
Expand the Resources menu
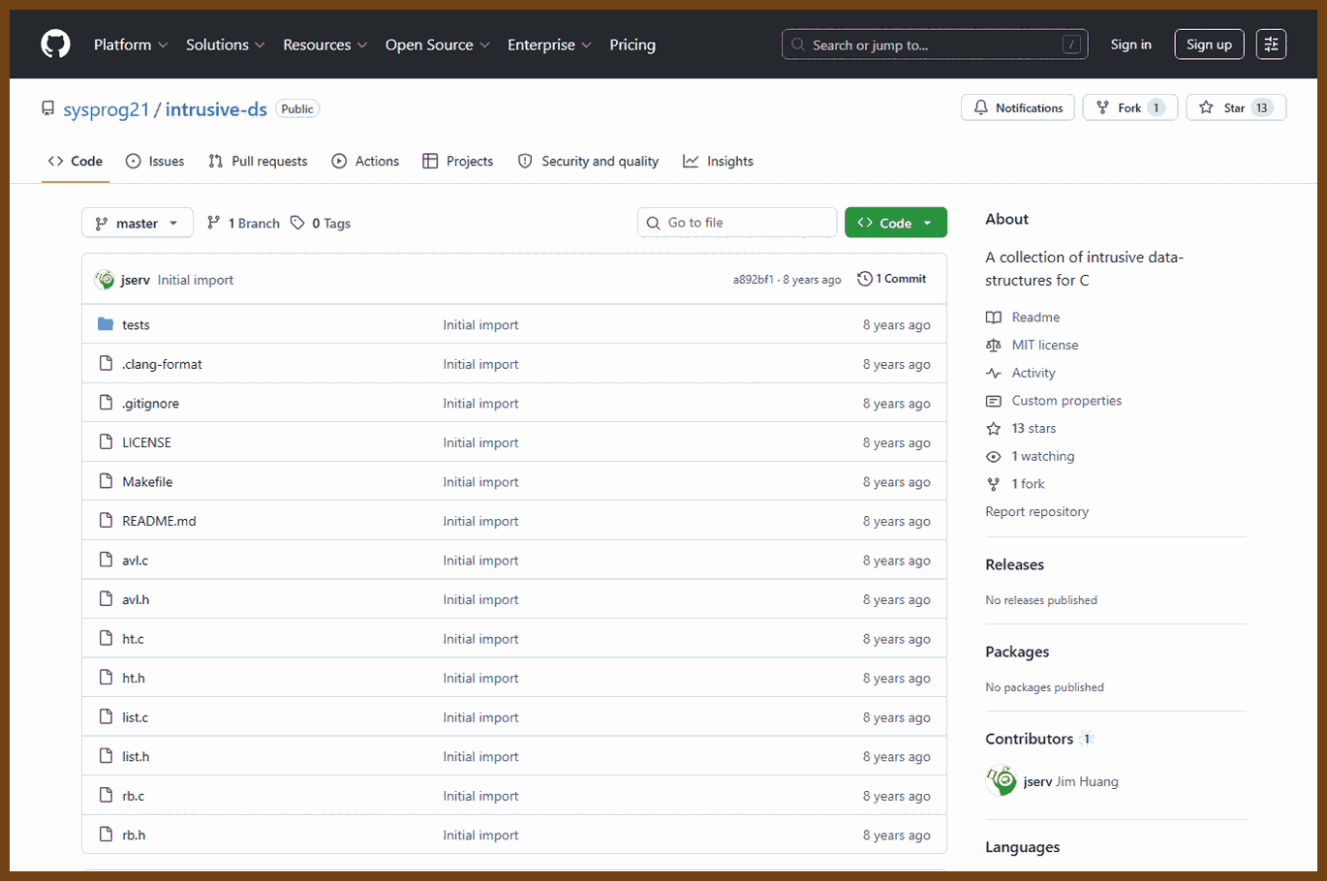(x=325, y=45)
